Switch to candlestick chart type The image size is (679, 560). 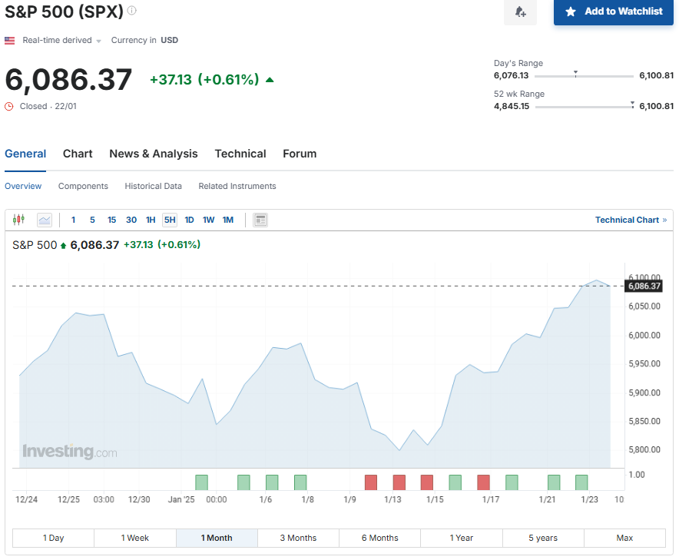pos(18,220)
